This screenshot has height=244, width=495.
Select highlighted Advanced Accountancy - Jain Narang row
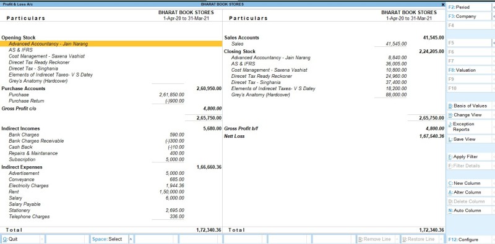pyautogui.click(x=111, y=44)
